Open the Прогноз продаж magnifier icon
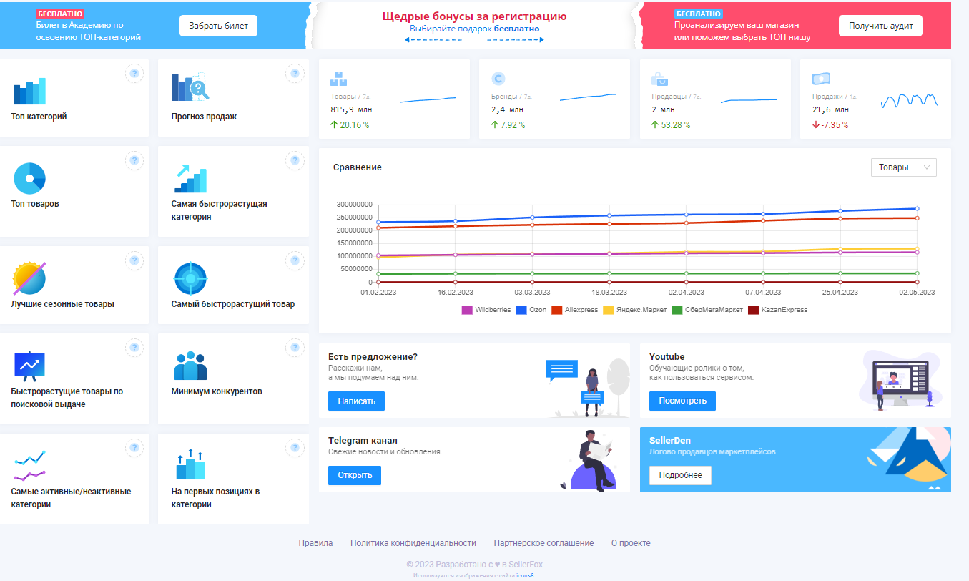Screen dimensions: 969x581 tap(190, 87)
